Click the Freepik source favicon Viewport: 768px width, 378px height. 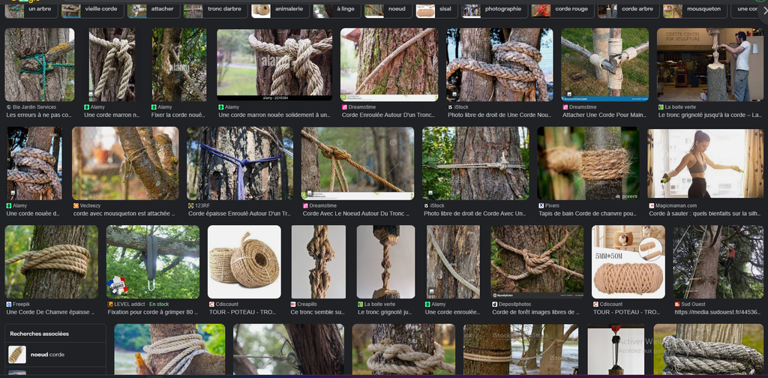pyautogui.click(x=9, y=304)
